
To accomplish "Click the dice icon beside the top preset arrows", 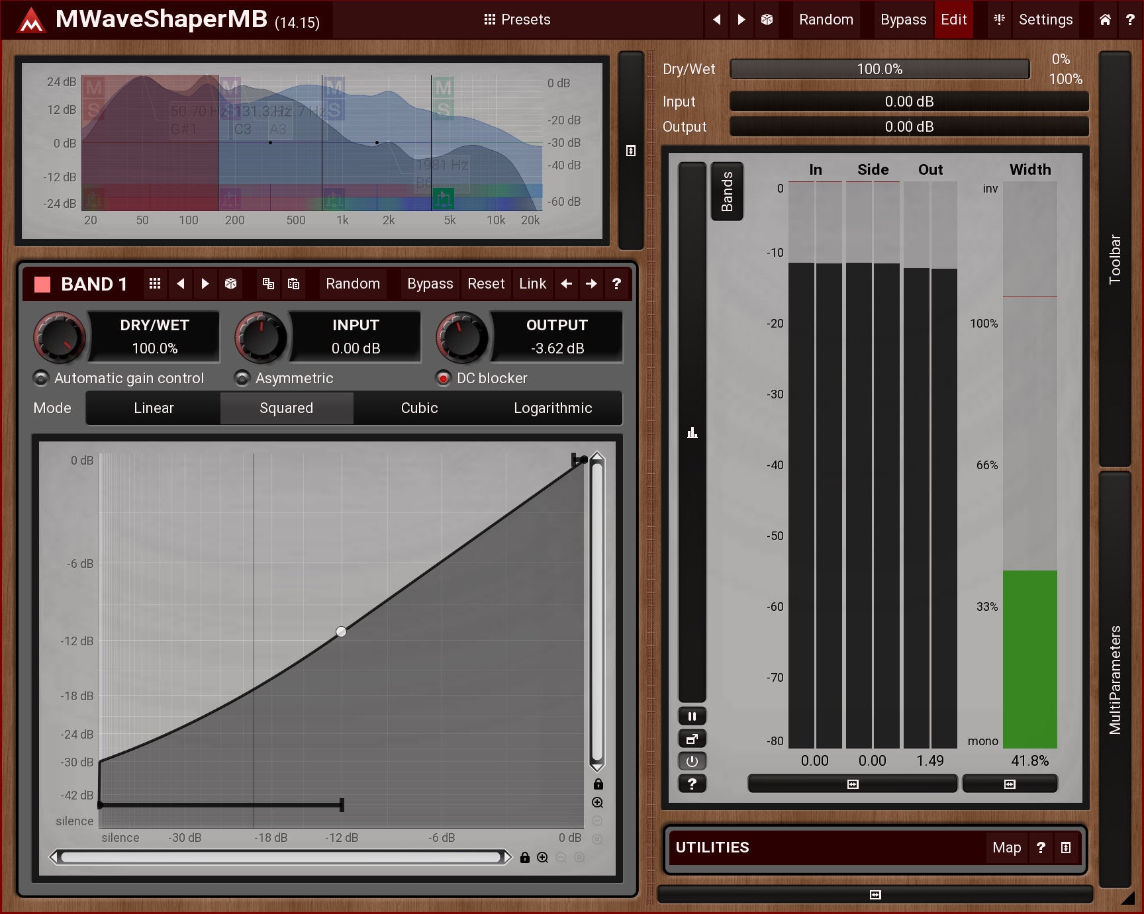I will point(767,20).
